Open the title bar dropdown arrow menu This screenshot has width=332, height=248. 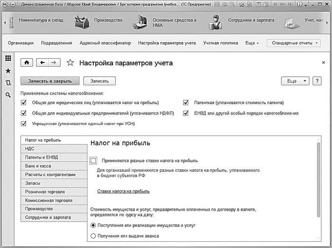coord(13,4)
